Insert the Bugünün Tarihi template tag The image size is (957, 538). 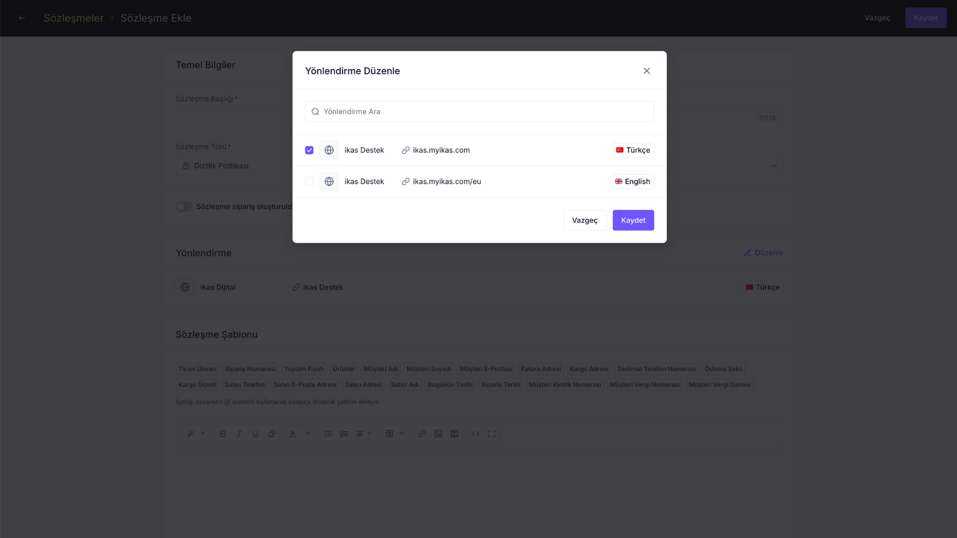pyautogui.click(x=450, y=385)
